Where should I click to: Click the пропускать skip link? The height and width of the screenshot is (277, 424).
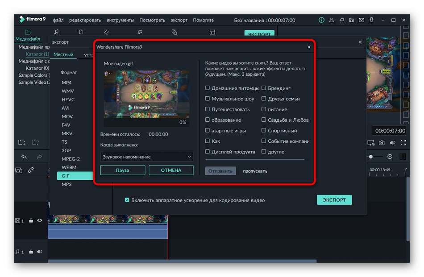[255, 171]
